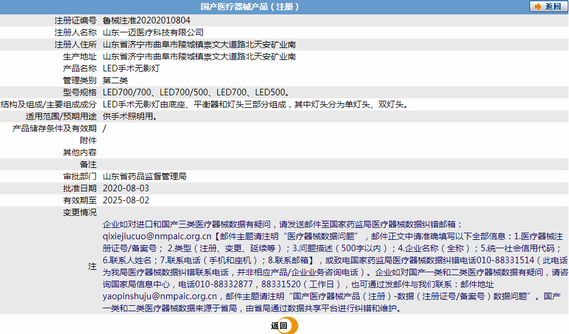This screenshot has height=334, width=569.
Task: Click the final notice line starting 一类和二类医疗器械数据来源于省局
Action: point(253,308)
